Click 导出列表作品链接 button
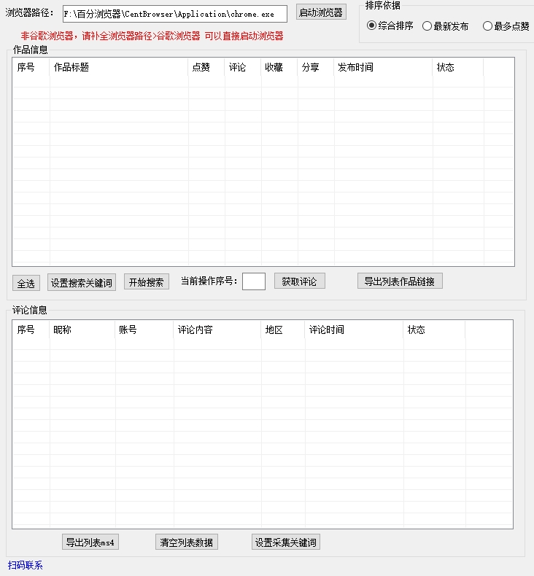This screenshot has width=534, height=576. coord(400,281)
